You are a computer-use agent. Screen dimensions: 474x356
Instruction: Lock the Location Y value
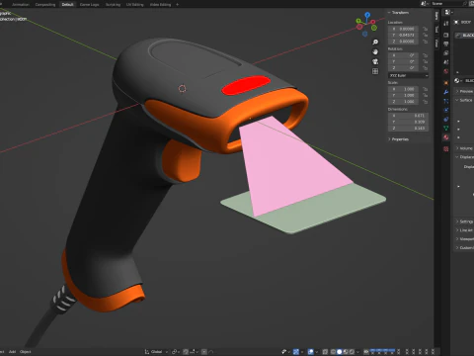[425, 35]
